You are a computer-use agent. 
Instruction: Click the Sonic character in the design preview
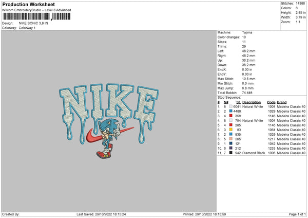(108, 138)
